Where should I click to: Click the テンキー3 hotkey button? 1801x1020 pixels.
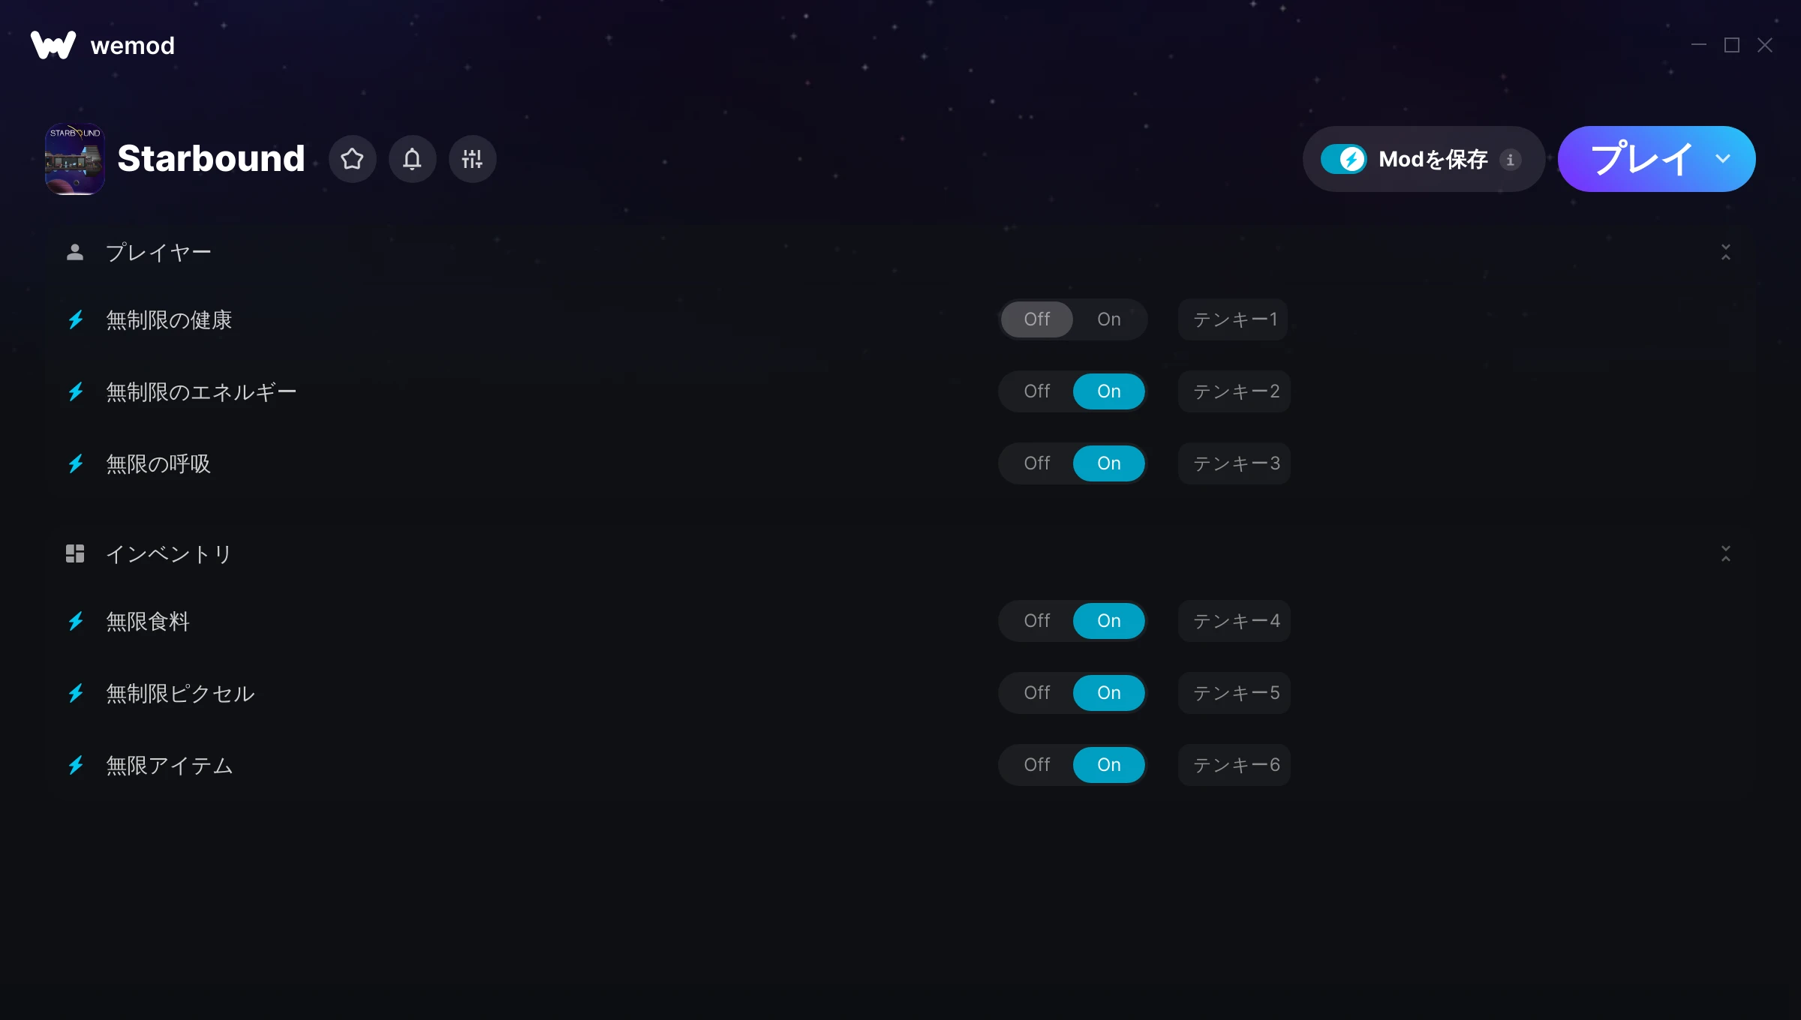pyautogui.click(x=1234, y=463)
